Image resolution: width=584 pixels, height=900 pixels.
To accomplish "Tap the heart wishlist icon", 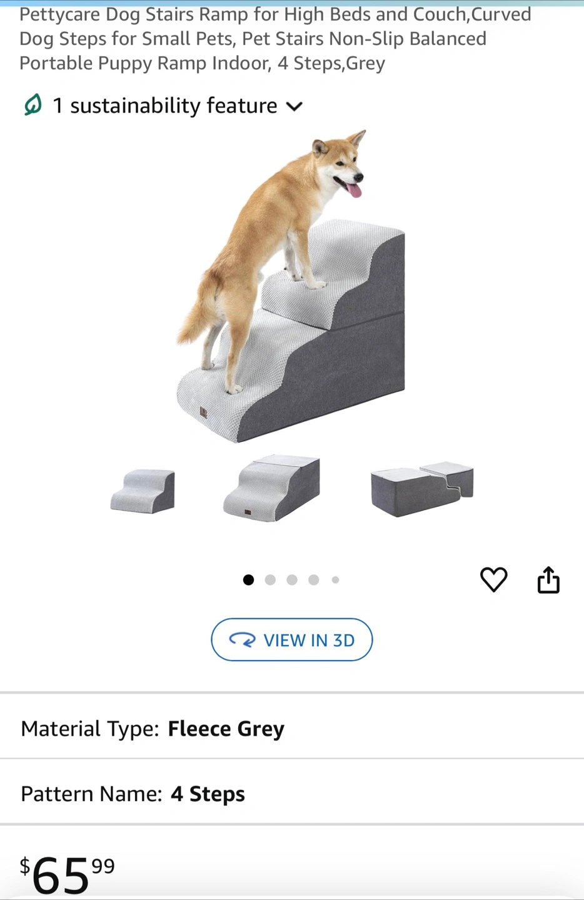I will coord(493,579).
